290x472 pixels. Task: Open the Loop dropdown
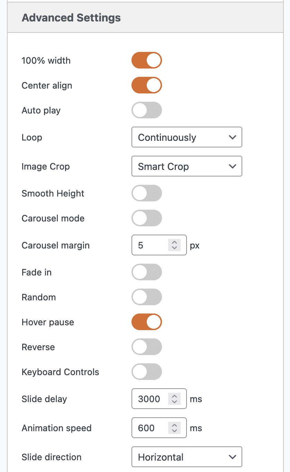coord(187,137)
